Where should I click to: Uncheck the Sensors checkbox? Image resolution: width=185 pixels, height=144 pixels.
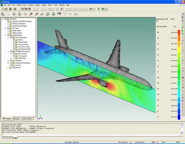11,65
